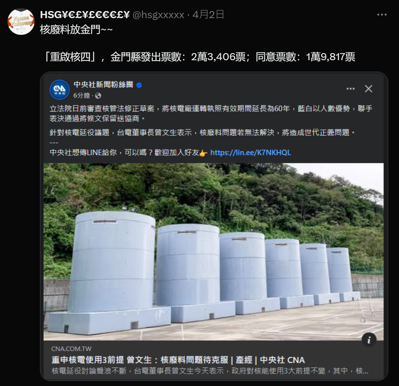The width and height of the screenshot is (399, 386).
Task: Click the blue verified badge
Action: tap(139, 85)
